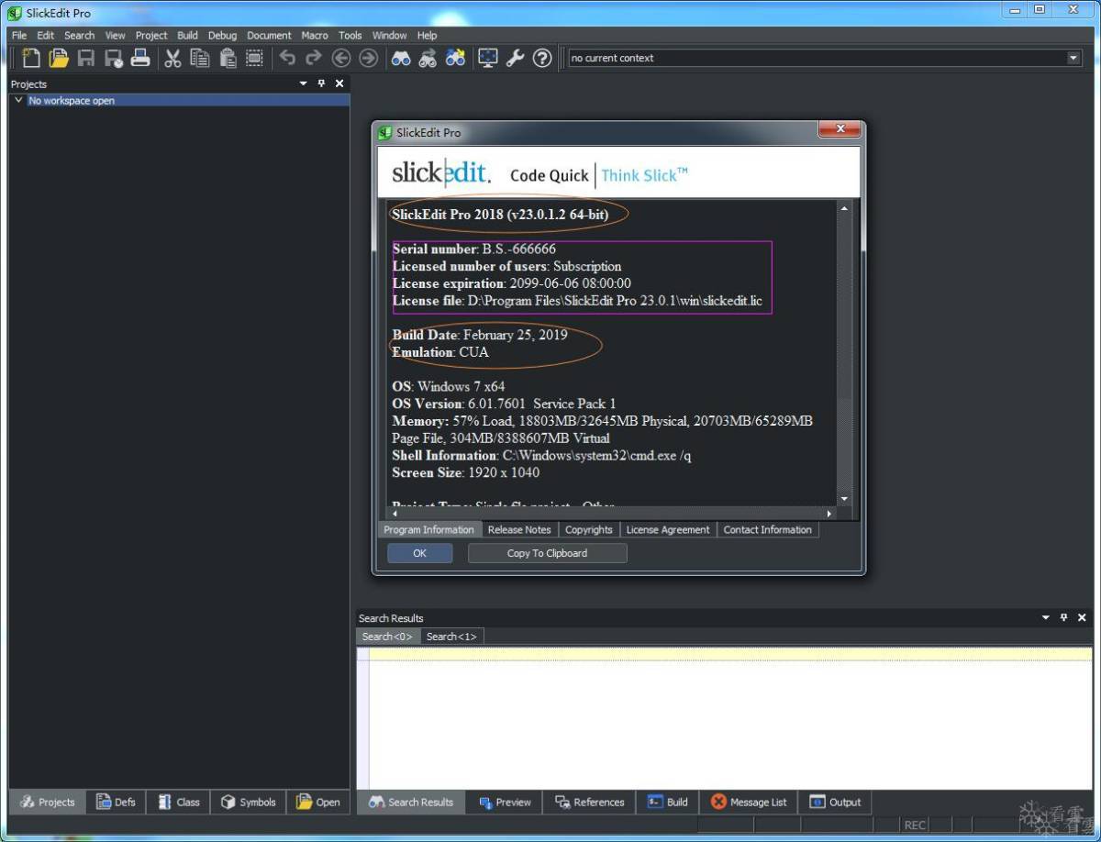Image resolution: width=1101 pixels, height=842 pixels.
Task: Open the Help menu
Action: click(x=427, y=35)
